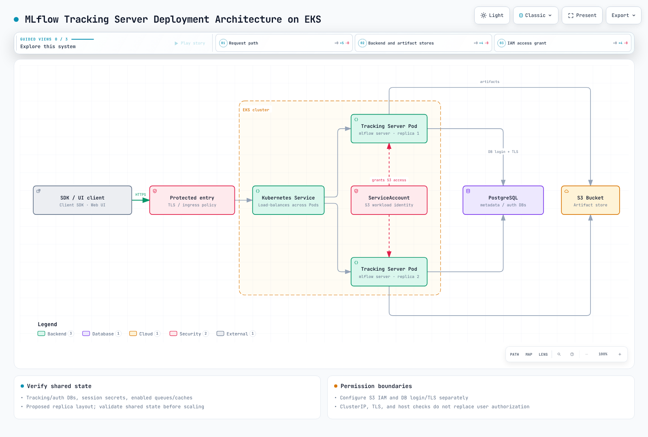Click the shield icon on Protected entry node

pos(155,191)
